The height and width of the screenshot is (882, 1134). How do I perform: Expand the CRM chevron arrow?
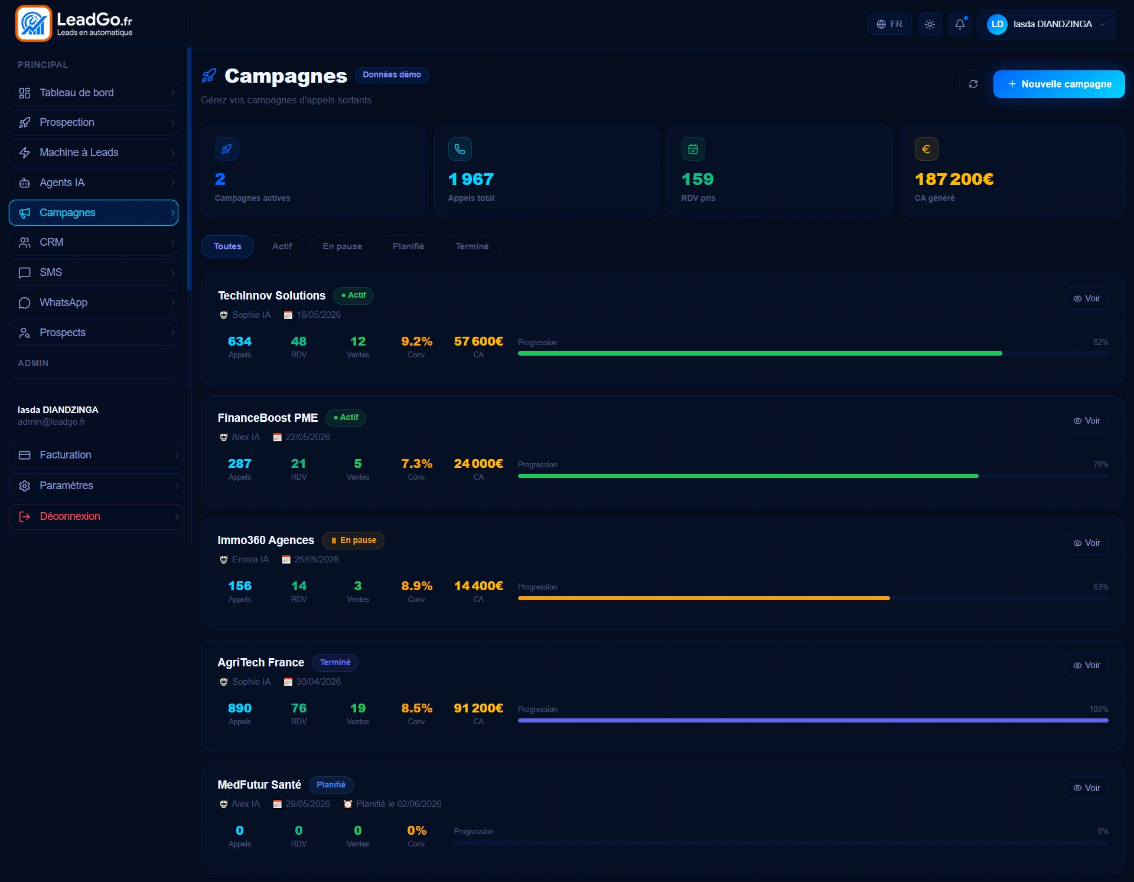click(172, 243)
